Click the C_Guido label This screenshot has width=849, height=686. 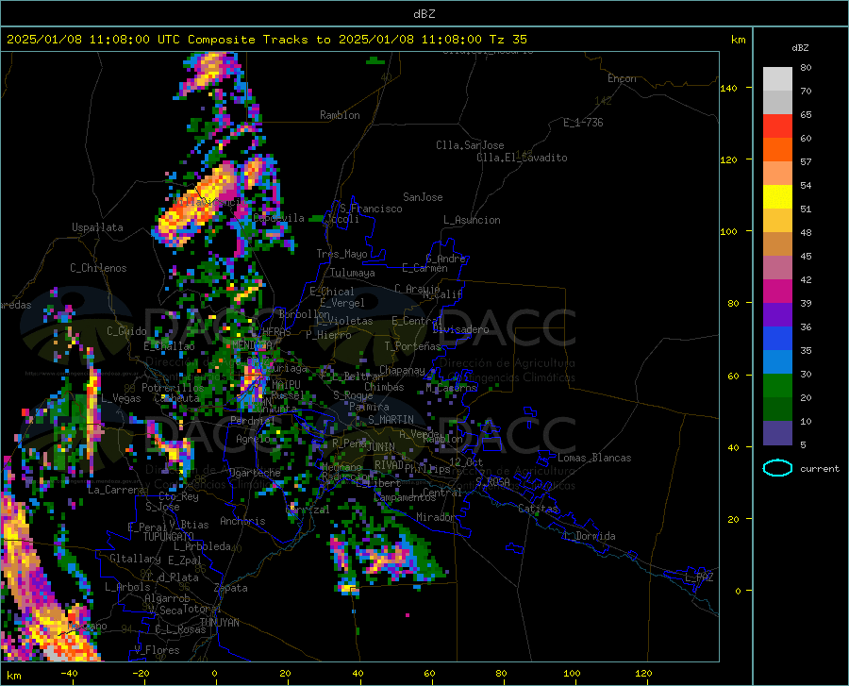126,331
